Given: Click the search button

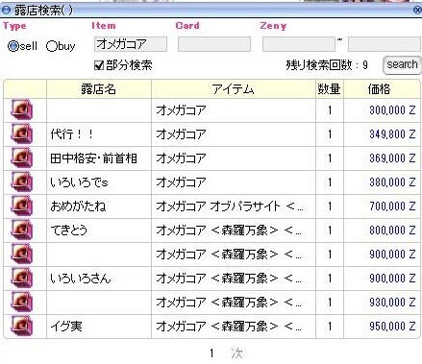Looking at the screenshot, I should [x=402, y=65].
